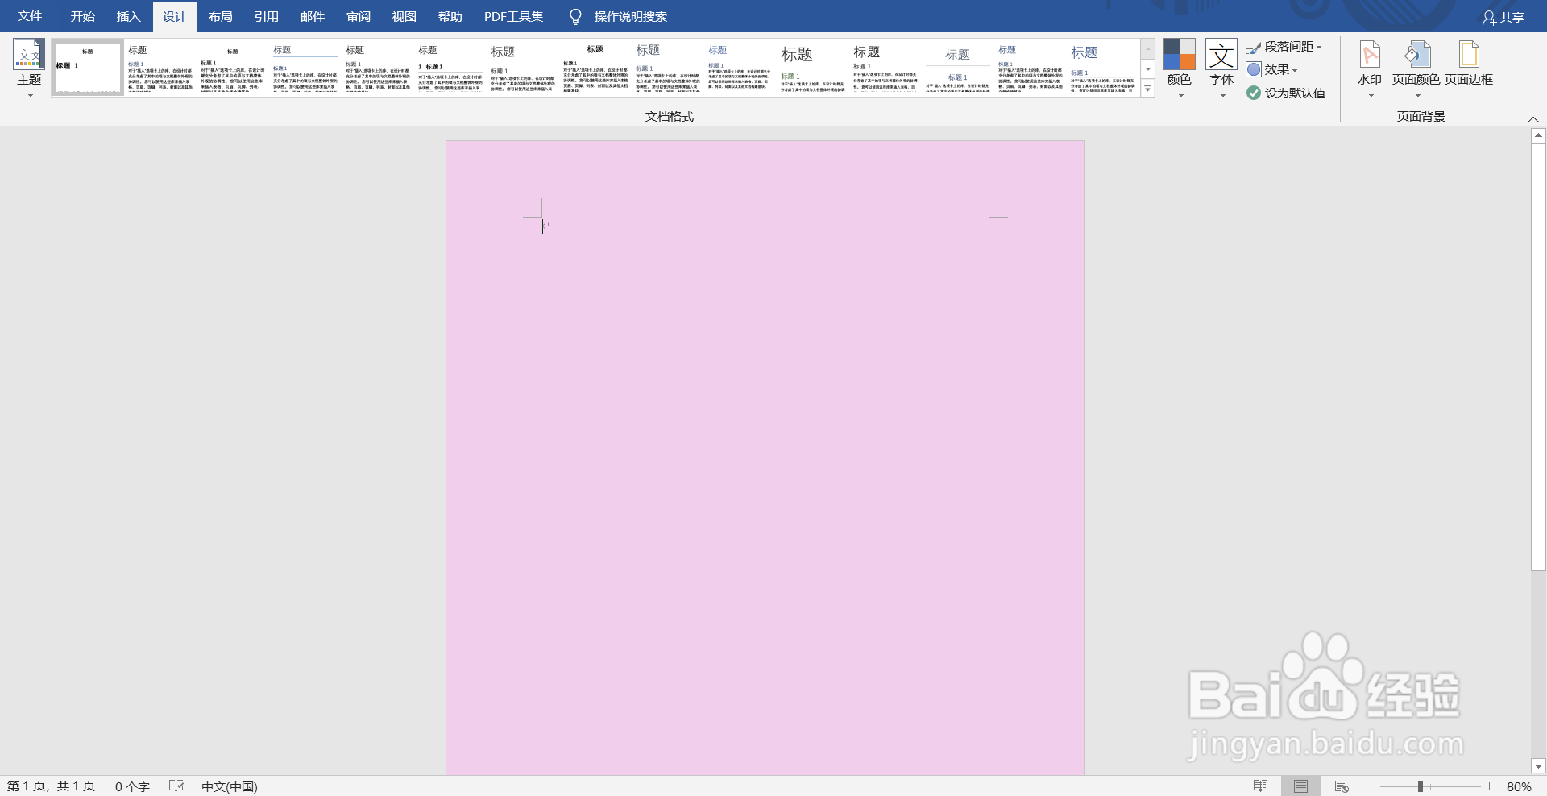1547x796 pixels.
Task: Open the 水印 watermark menu
Action: pyautogui.click(x=1370, y=68)
